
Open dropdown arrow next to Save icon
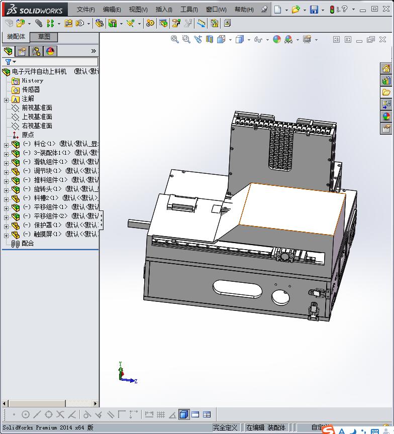click(x=323, y=10)
